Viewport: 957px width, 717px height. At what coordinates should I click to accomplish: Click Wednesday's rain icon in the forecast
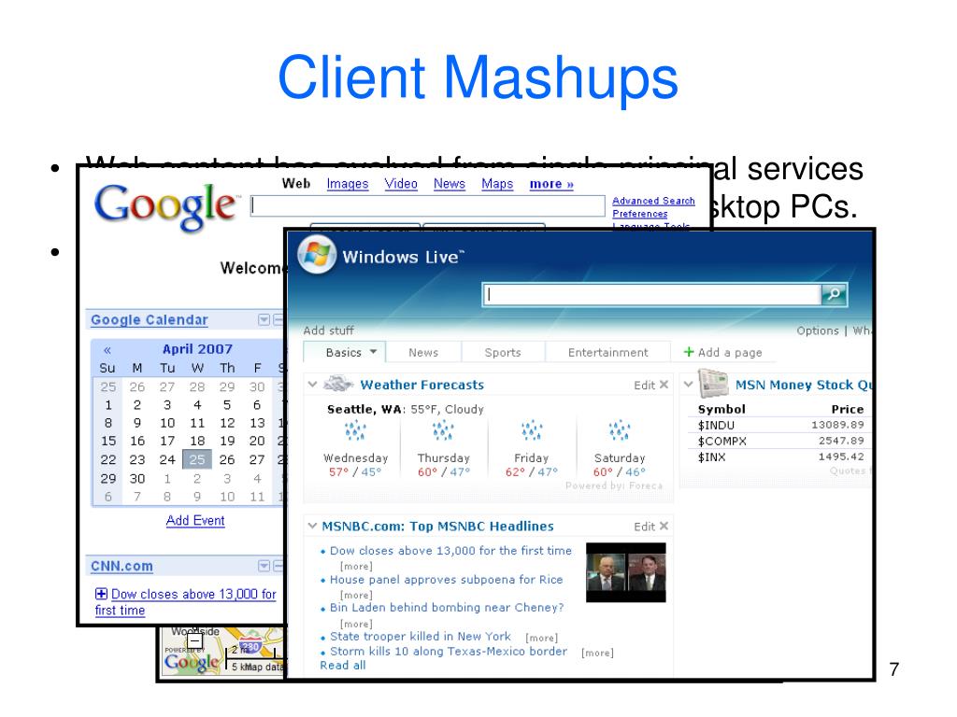355,429
